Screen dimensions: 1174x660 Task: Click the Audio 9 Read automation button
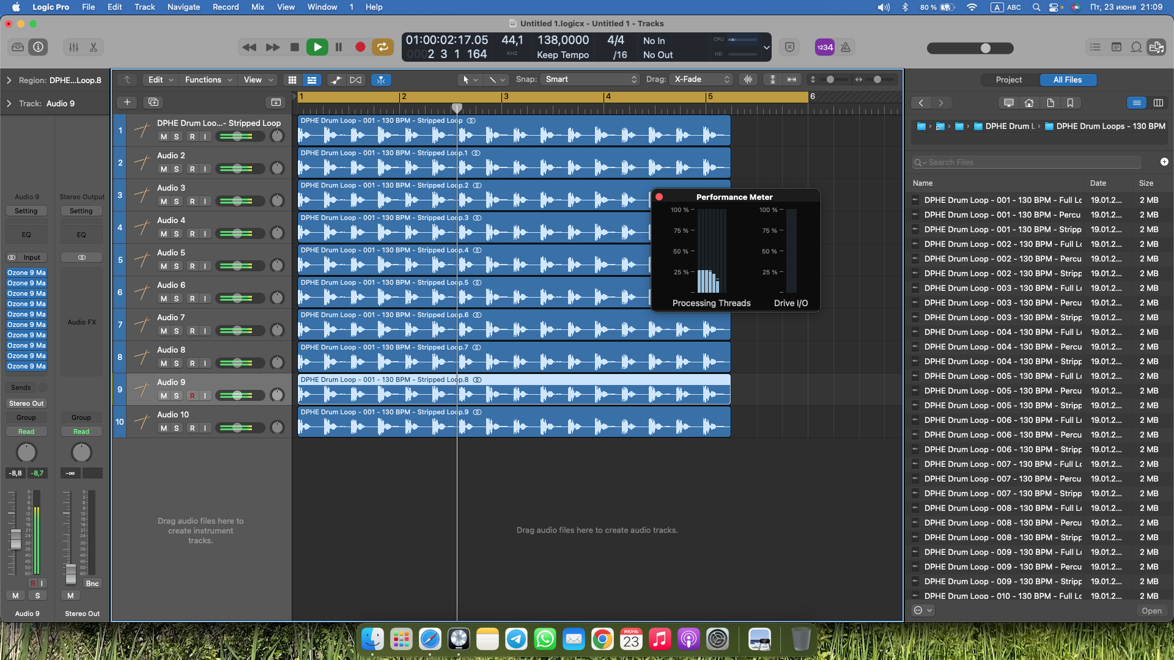[26, 432]
